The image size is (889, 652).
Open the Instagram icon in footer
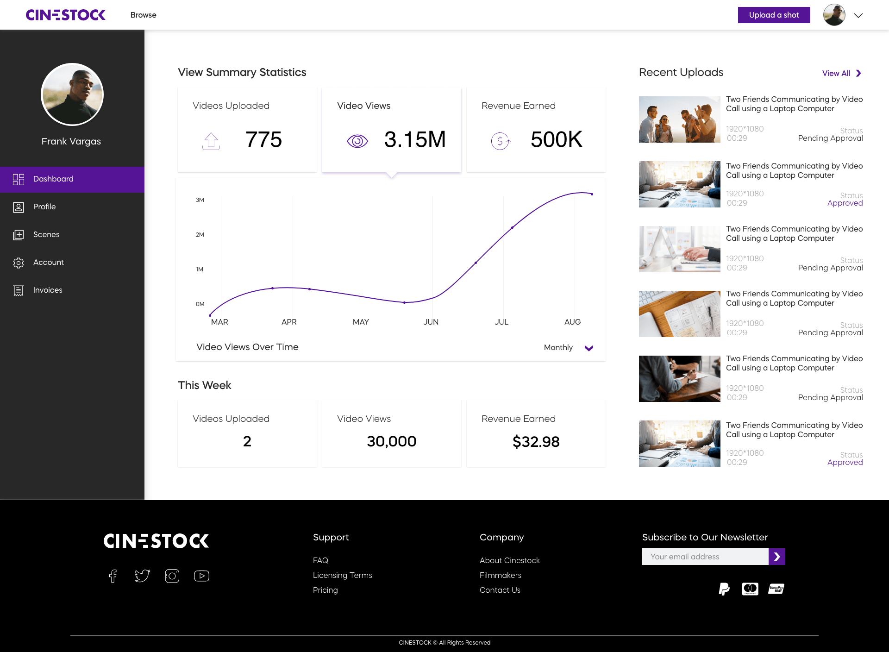tap(172, 576)
